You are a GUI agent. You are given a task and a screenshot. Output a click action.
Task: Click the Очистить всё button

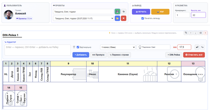click(x=194, y=55)
